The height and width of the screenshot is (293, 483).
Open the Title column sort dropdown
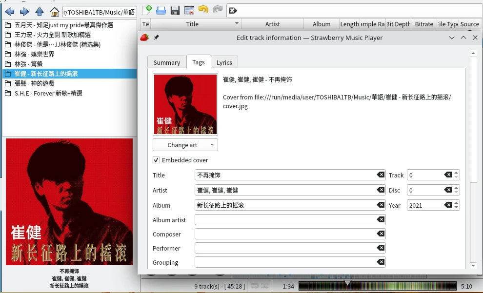237,24
